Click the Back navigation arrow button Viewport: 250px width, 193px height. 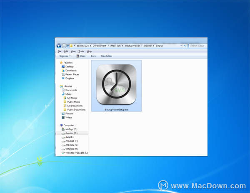click(59, 46)
